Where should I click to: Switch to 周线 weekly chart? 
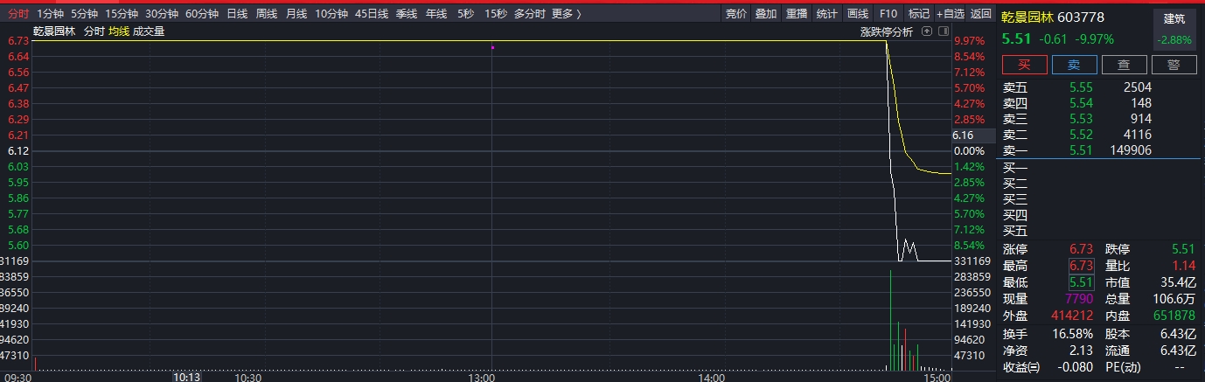(x=267, y=14)
